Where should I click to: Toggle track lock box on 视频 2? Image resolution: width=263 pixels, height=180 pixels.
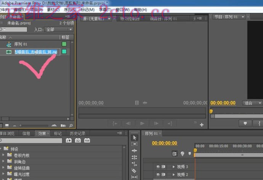click(x=169, y=174)
